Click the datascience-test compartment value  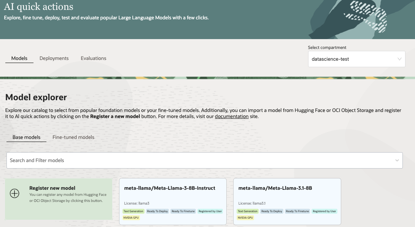coord(330,59)
